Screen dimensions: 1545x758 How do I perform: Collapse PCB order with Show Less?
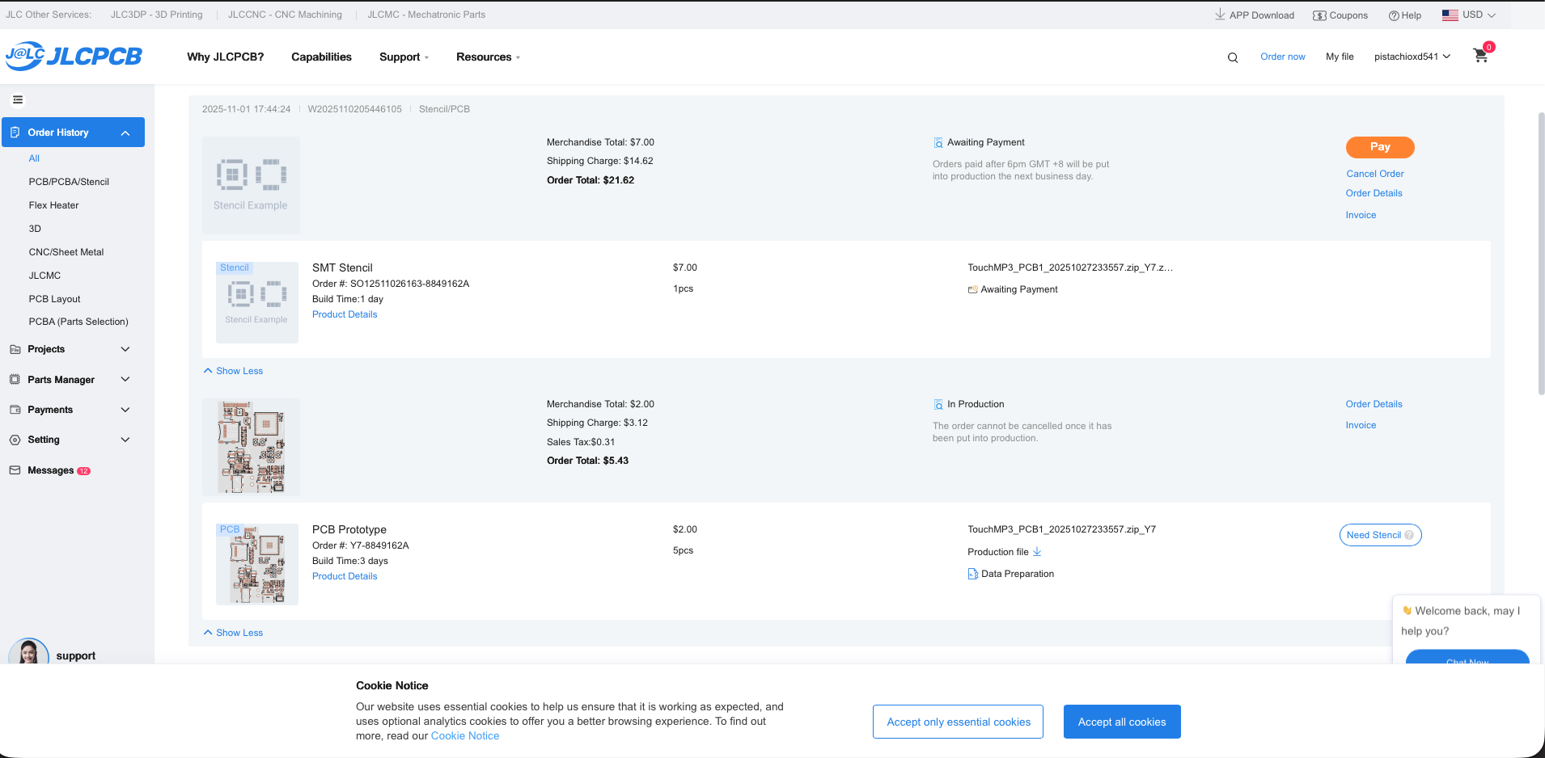233,633
